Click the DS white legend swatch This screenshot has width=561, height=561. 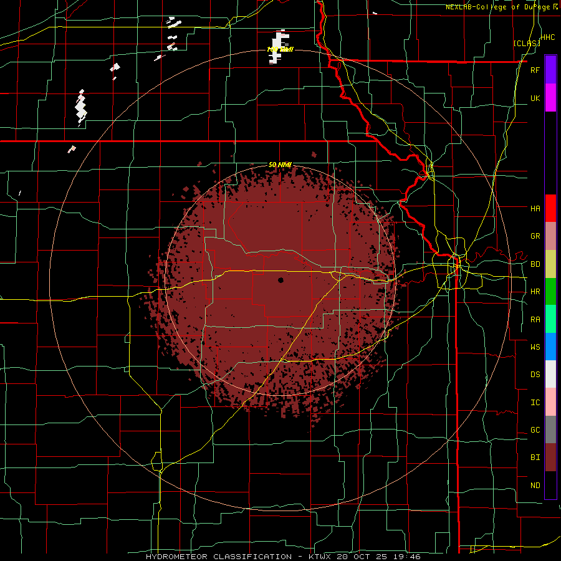550,374
